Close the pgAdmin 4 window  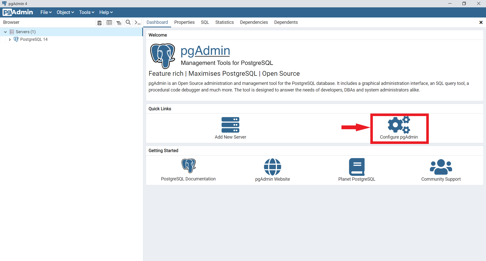[x=479, y=4]
